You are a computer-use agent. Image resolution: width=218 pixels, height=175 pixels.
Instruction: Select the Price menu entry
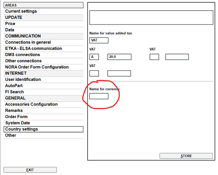(43, 24)
